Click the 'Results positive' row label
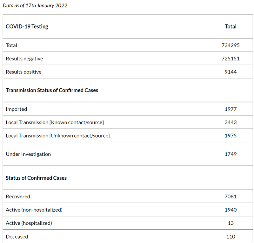This screenshot has width=254, height=243. tap(23, 72)
